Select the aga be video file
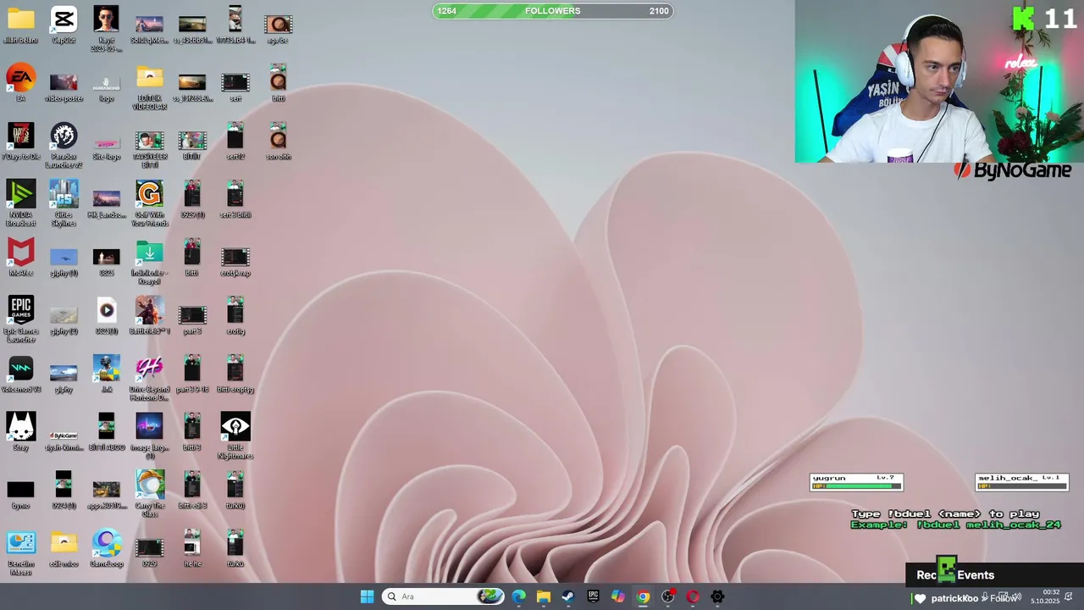 click(278, 29)
